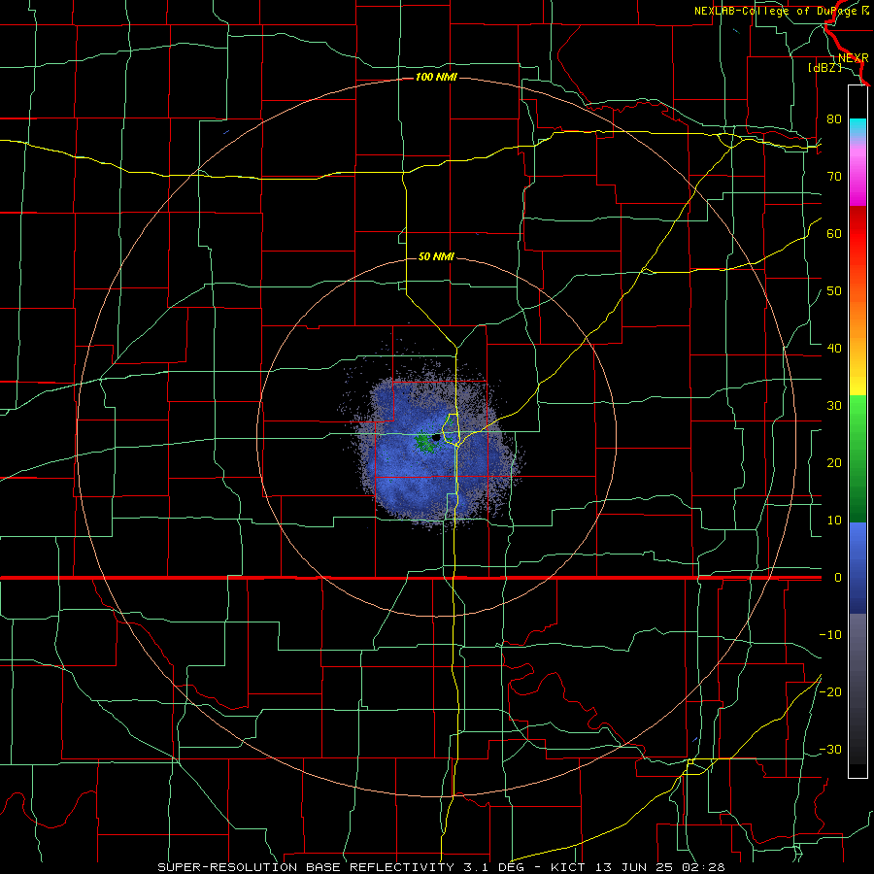The width and height of the screenshot is (874, 874).
Task: Click the 10 dBZ scale value
Action: coord(834,521)
